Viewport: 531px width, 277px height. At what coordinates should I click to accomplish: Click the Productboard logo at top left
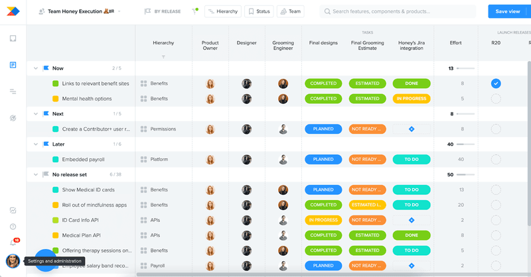13,11
